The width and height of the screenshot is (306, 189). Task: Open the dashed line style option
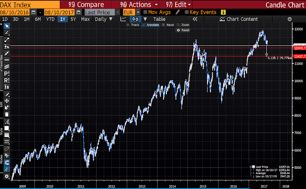(7, 142)
